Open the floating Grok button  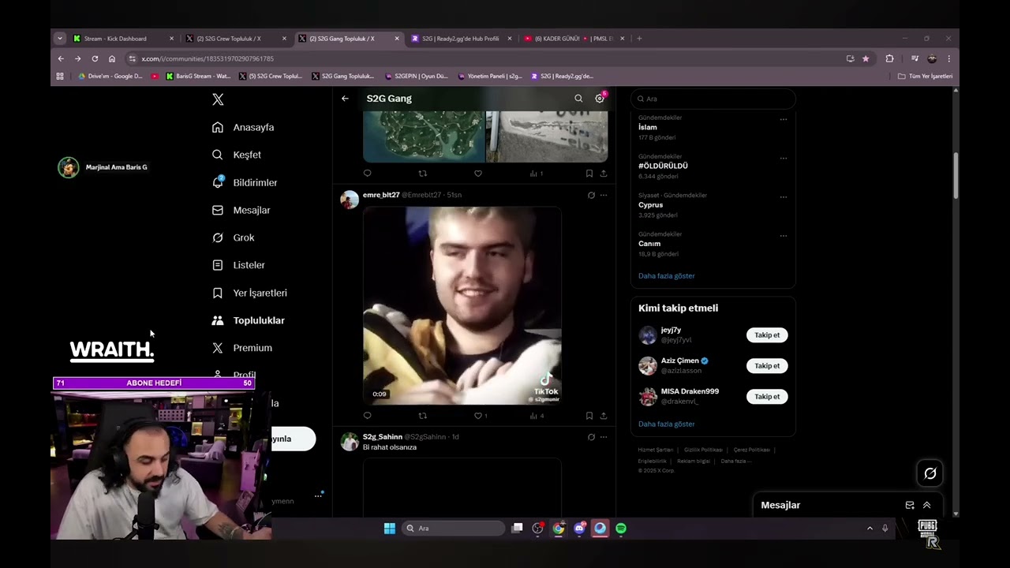click(x=930, y=473)
